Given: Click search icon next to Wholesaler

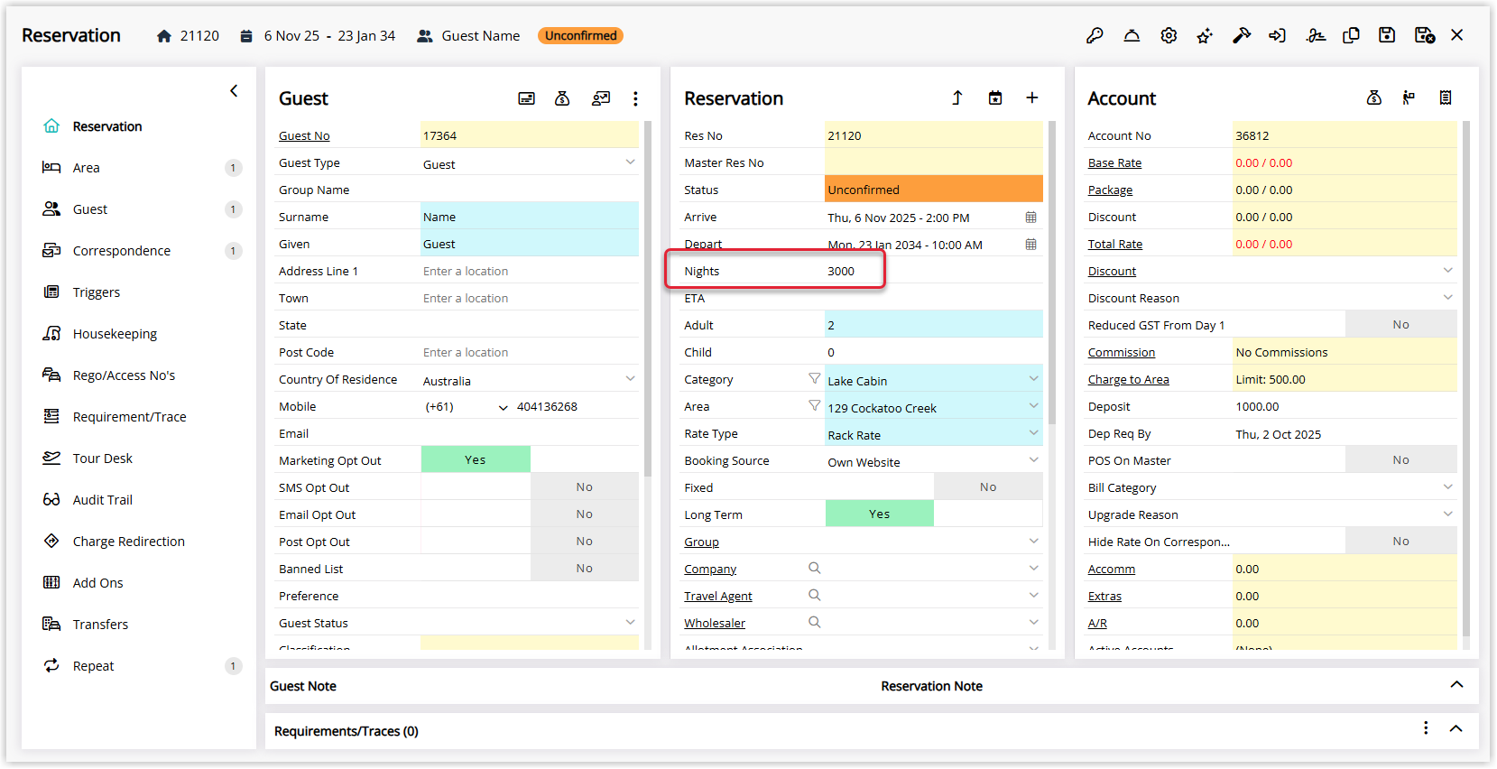Looking at the screenshot, I should (x=815, y=622).
